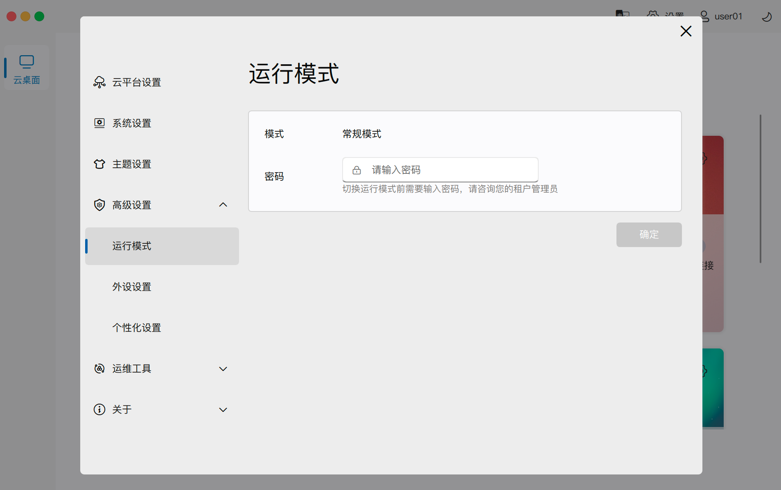This screenshot has height=490, width=781.
Task: Click the lock icon in password field
Action: [x=357, y=169]
